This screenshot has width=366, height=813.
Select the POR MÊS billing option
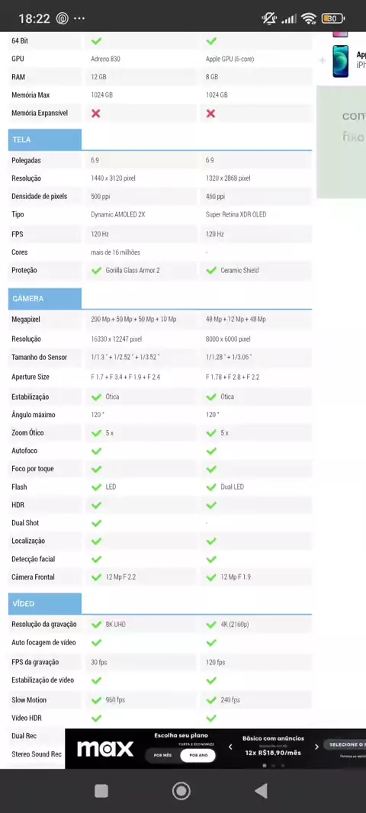[162, 755]
